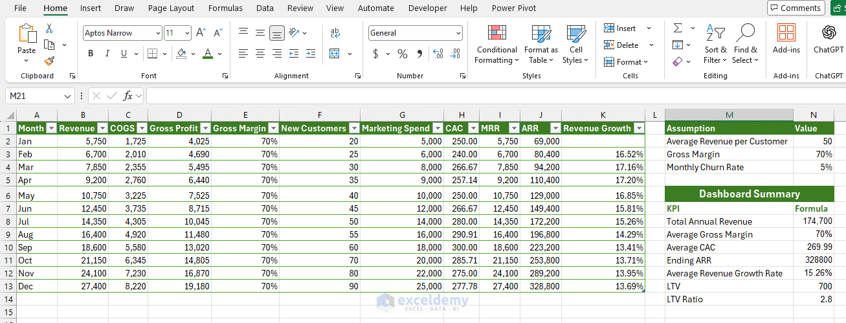Viewport: 846px width, 323px height.
Task: Click the Paste clipboard icon
Action: click(27, 34)
